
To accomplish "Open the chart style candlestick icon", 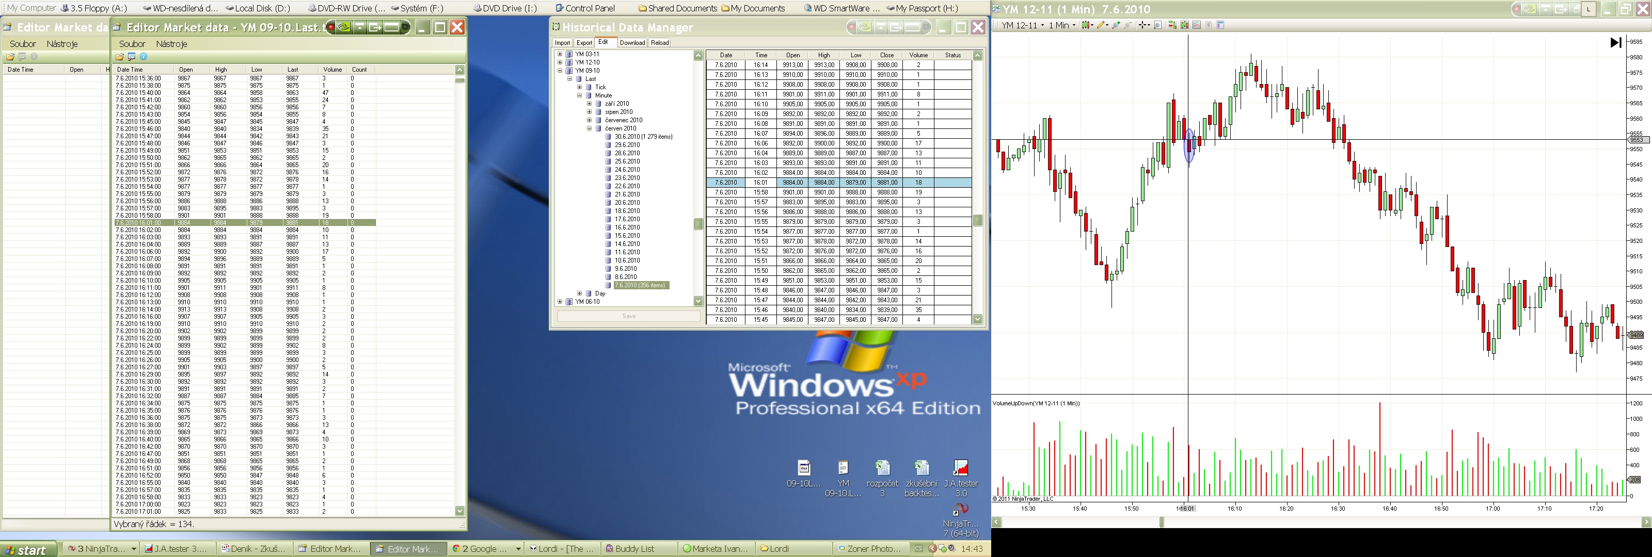I will coord(1086,25).
